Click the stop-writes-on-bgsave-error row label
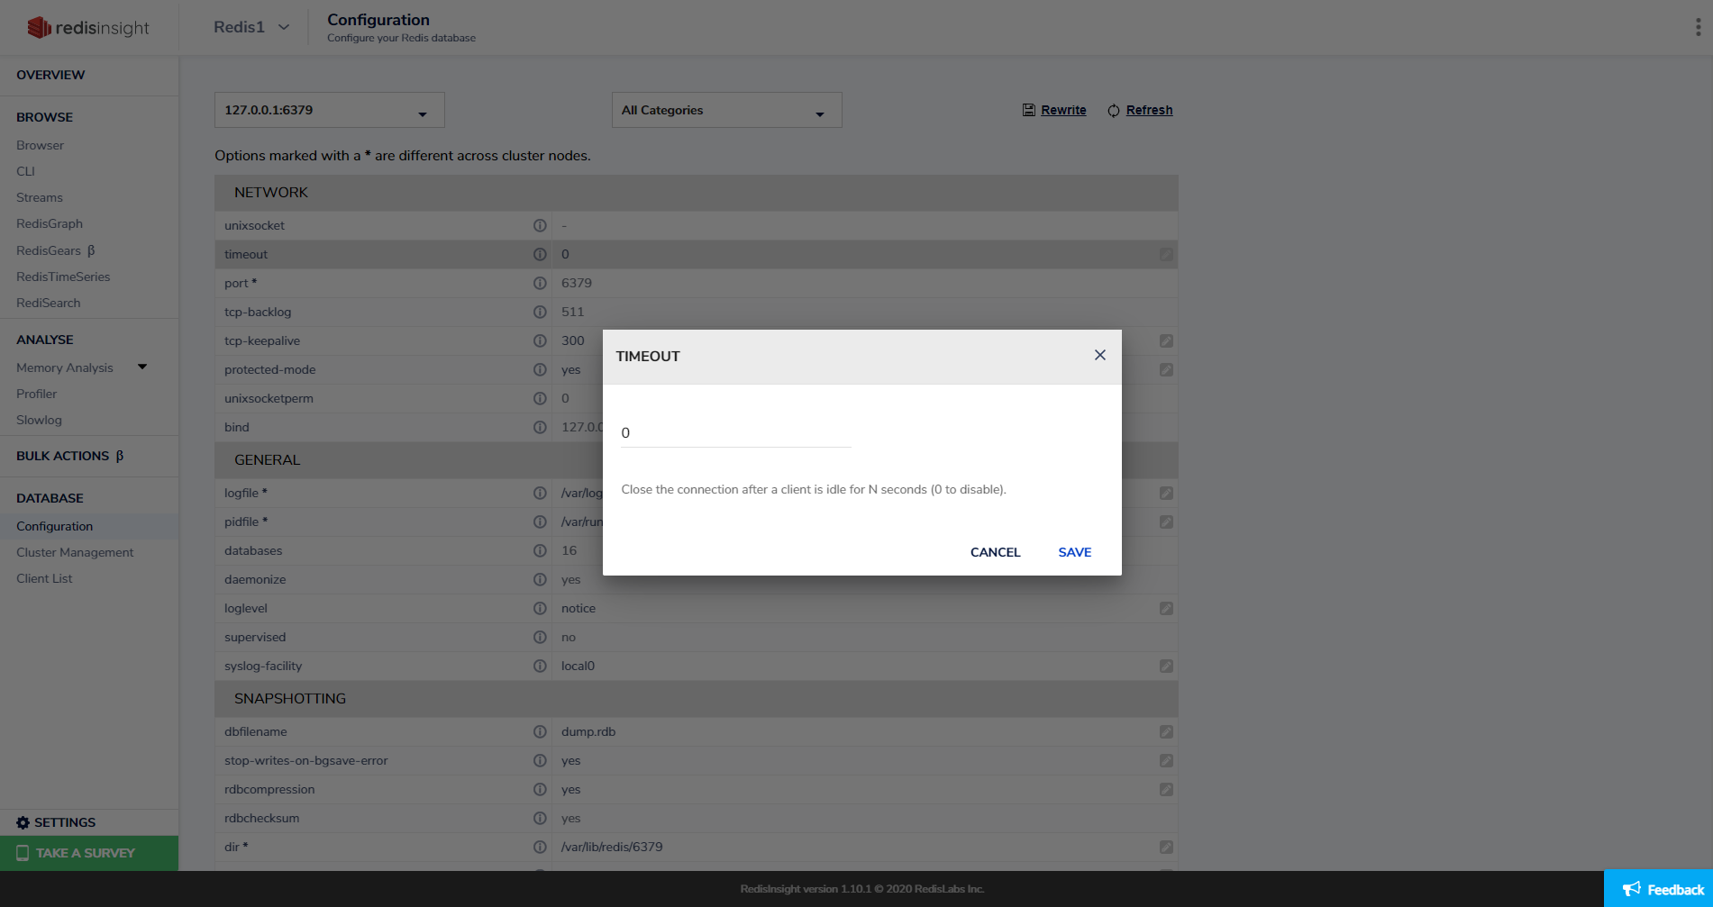 click(x=306, y=760)
